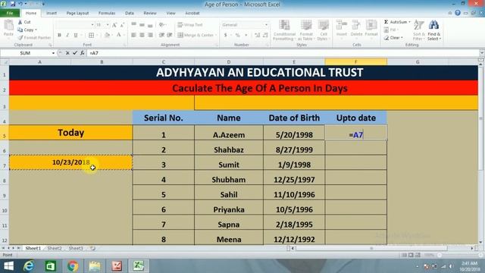Click the Accounting dollar format icon
The image size is (485, 273).
click(226, 36)
